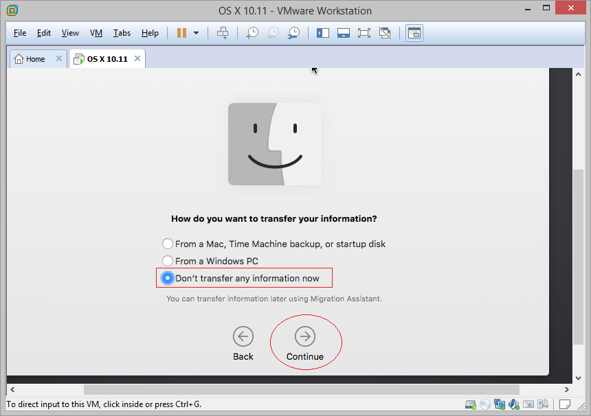Screen dimensions: 591x416
Task: Take a snapshot with the clock-plus icon
Action: (252, 33)
